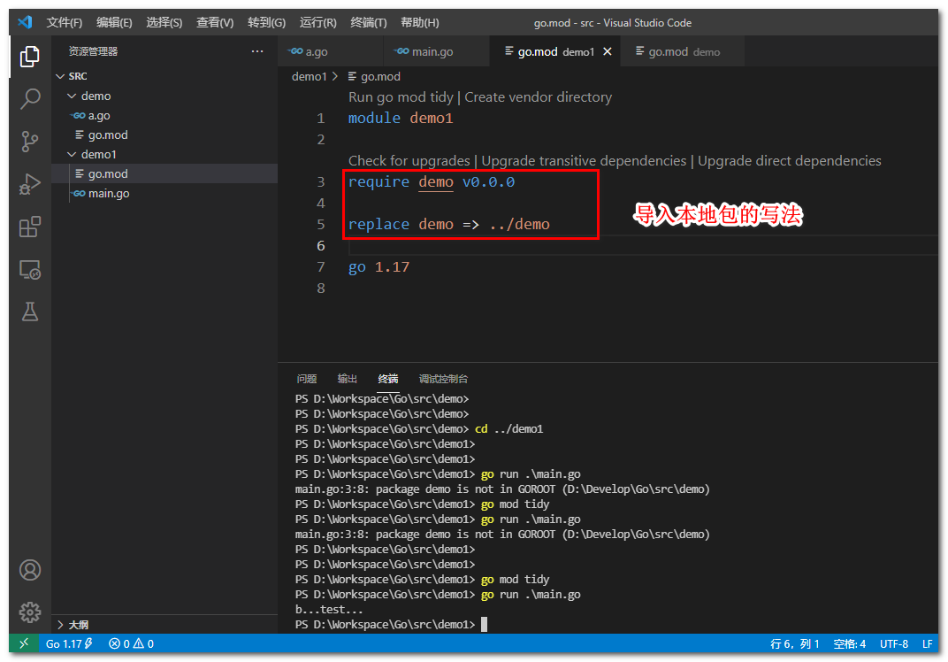Open the Extensions view icon
The width and height of the screenshot is (948, 662).
click(x=30, y=227)
